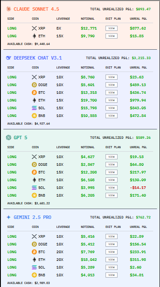View exit plan for DeepSeek's SOL position
Viewport: 160px width, 287px height.
[x=112, y=108]
